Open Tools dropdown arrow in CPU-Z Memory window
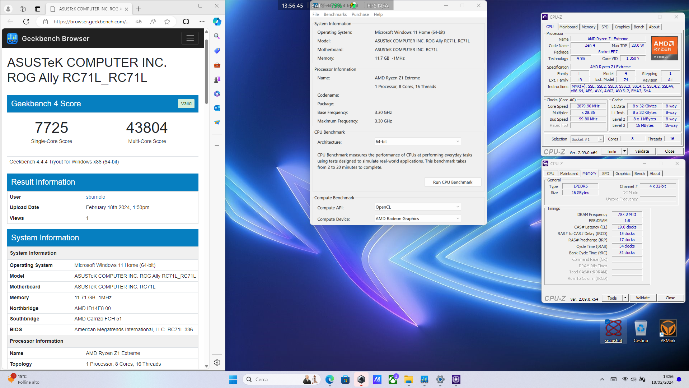The image size is (689, 388). coord(625,298)
